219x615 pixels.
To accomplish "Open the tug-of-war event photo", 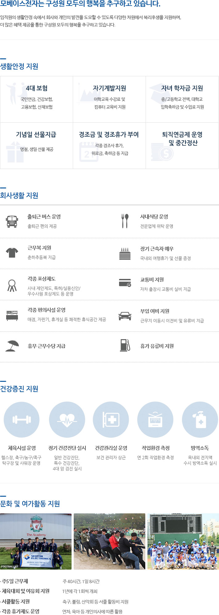I will click(x=109, y=541).
